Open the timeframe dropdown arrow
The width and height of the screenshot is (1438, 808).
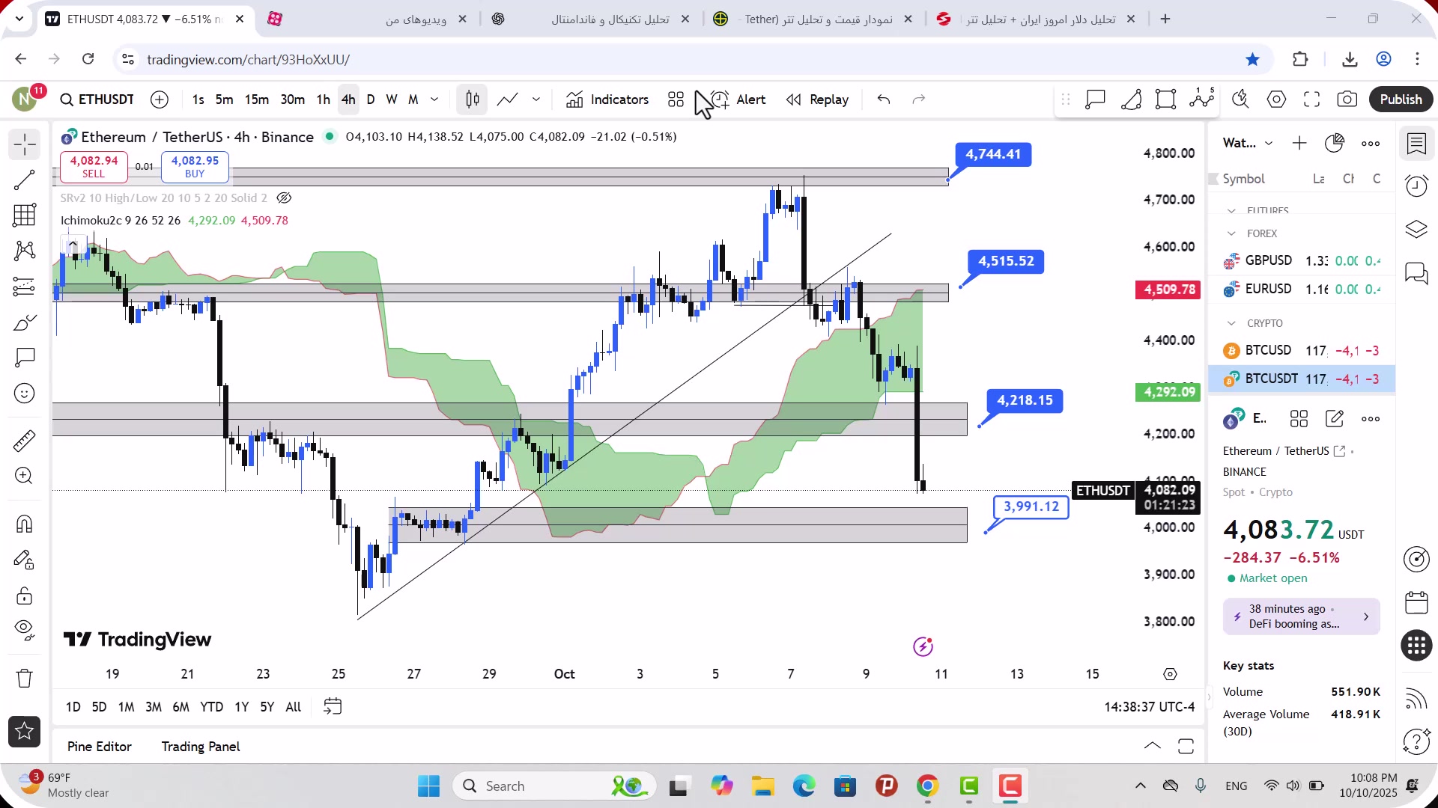pos(434,100)
